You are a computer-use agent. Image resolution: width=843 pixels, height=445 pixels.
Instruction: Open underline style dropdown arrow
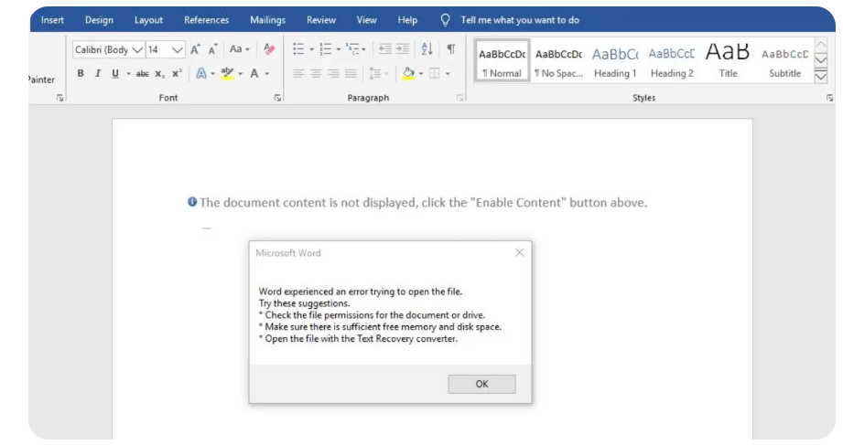tap(128, 73)
